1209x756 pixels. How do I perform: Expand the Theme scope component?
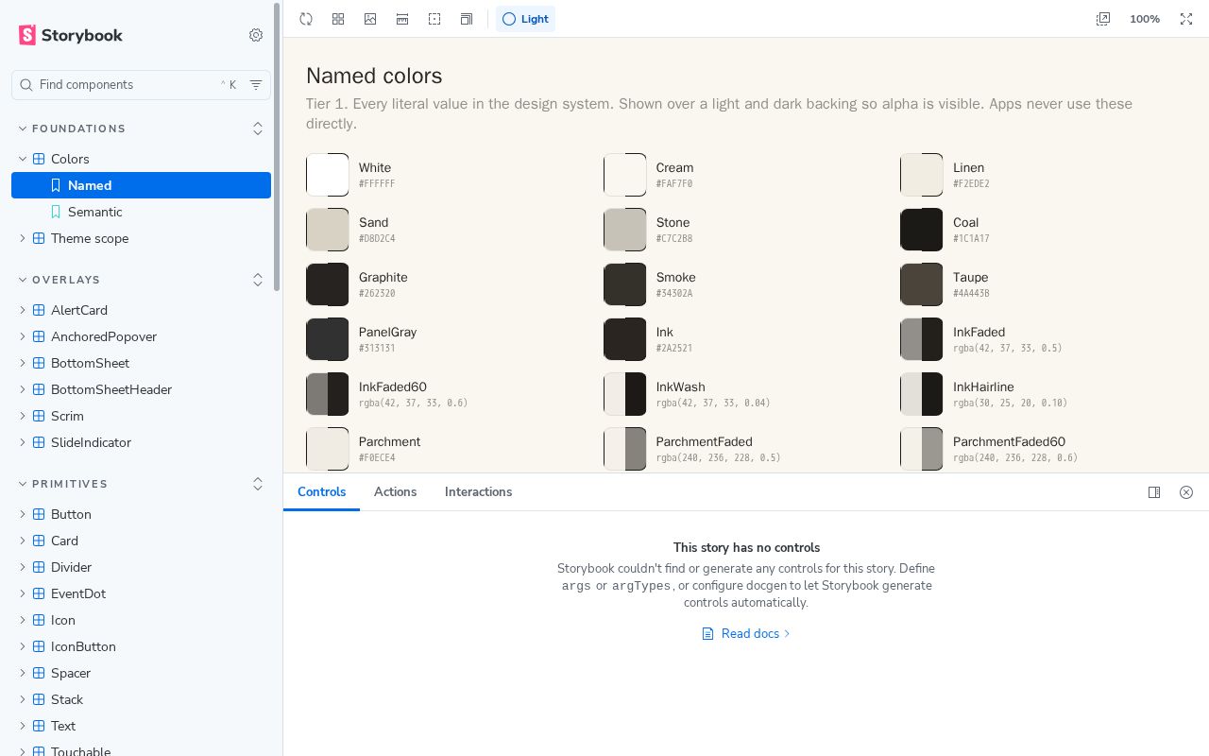click(141, 238)
